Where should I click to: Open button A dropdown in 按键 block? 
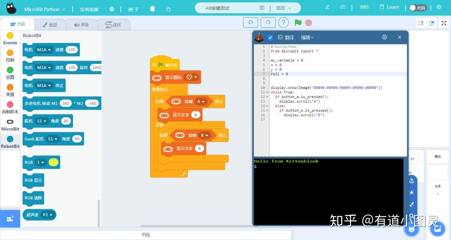[x=201, y=101]
